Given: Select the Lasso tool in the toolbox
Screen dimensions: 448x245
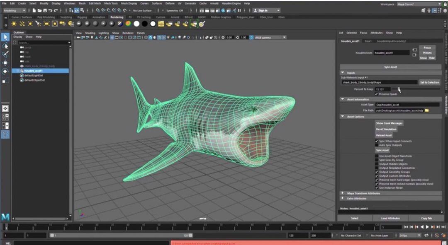Looking at the screenshot, I should [5, 46].
